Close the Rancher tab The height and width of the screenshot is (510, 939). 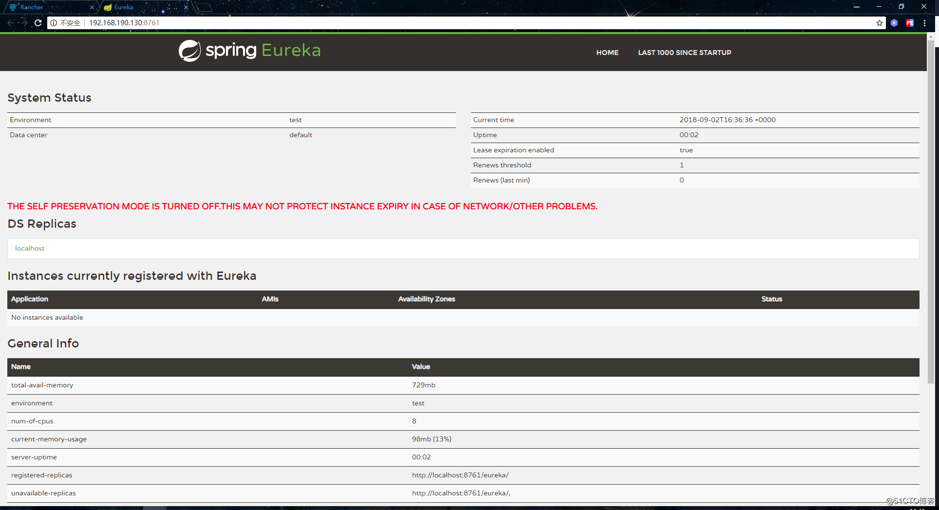click(x=92, y=7)
